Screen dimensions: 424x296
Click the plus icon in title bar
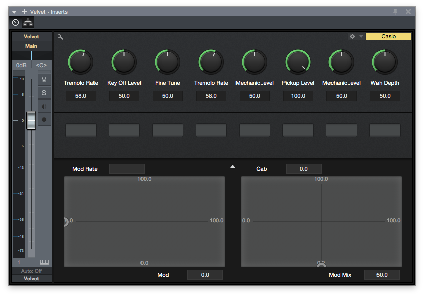[24, 12]
